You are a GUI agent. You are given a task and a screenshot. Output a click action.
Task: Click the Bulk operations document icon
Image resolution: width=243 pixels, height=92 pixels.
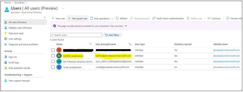pyautogui.click(x=91, y=18)
